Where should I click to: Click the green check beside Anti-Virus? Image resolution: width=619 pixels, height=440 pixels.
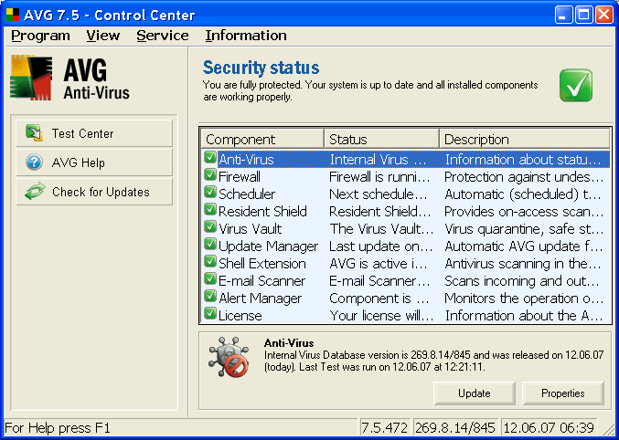pyautogui.click(x=210, y=158)
